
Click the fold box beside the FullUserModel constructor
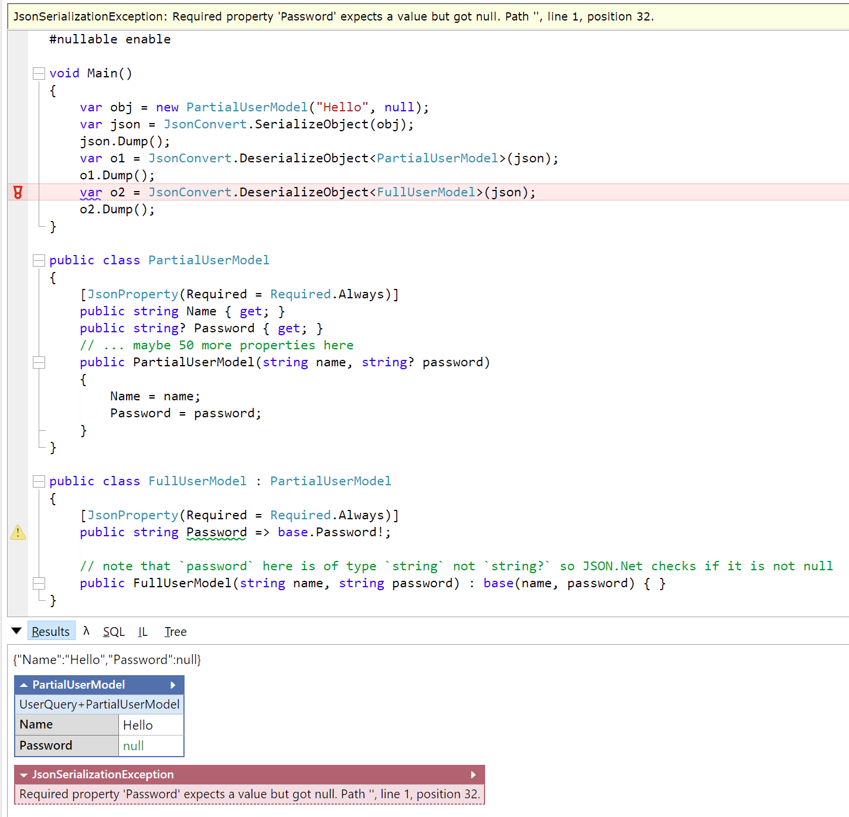tap(39, 583)
